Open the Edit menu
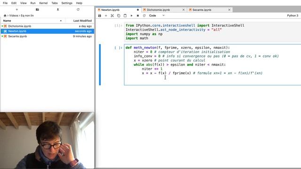This screenshot has height=169, width=301. (14, 3)
